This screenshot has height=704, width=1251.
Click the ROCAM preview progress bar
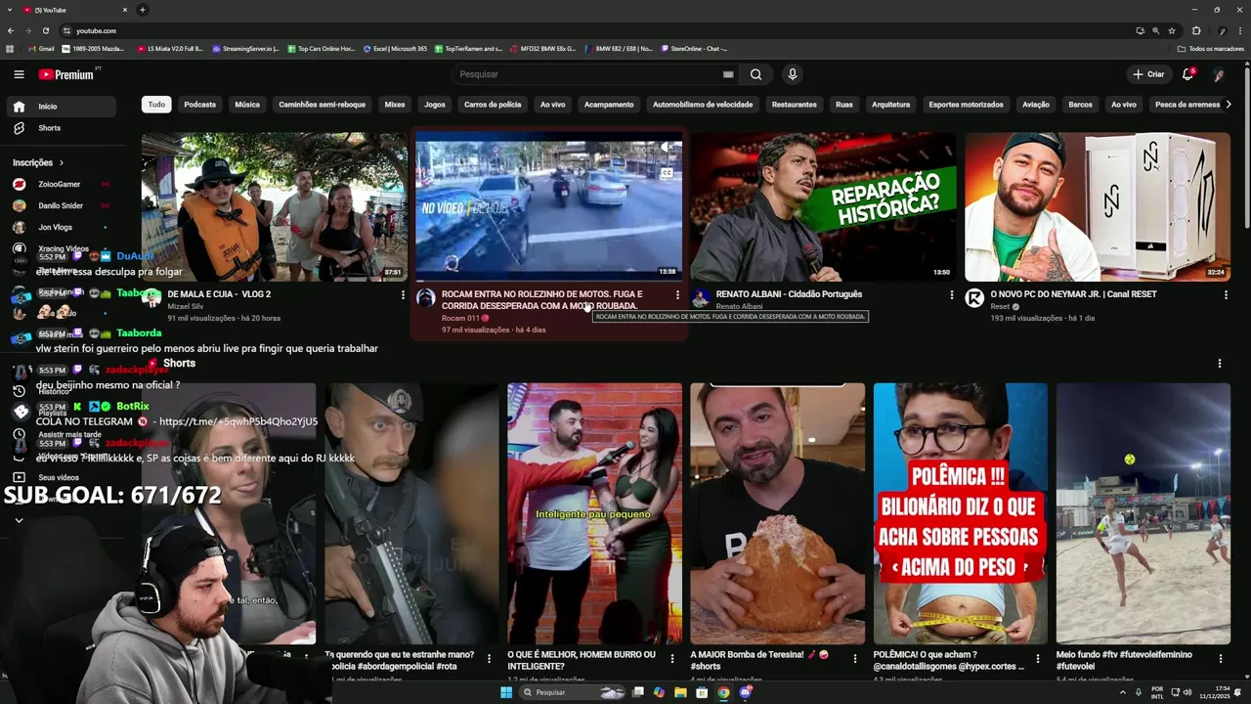point(549,281)
